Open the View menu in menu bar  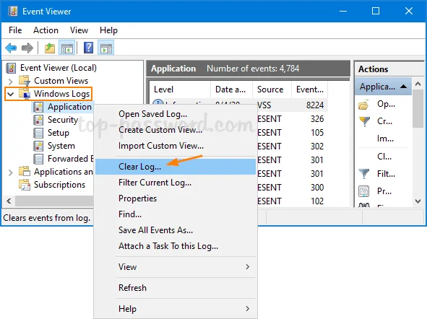point(79,30)
